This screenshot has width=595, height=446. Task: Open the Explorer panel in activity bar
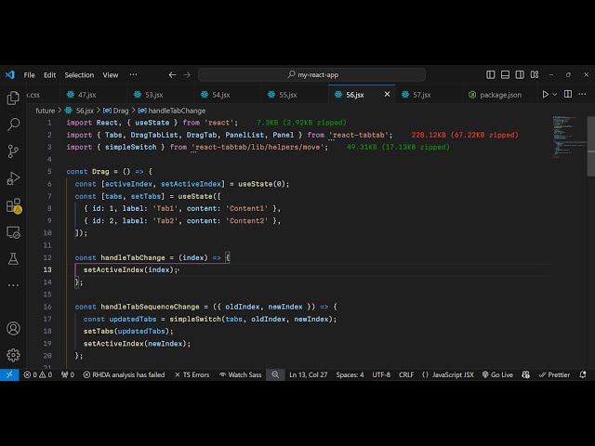(13, 98)
